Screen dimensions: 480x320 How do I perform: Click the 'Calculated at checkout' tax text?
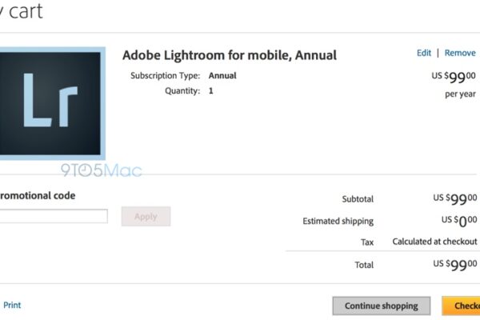point(434,242)
